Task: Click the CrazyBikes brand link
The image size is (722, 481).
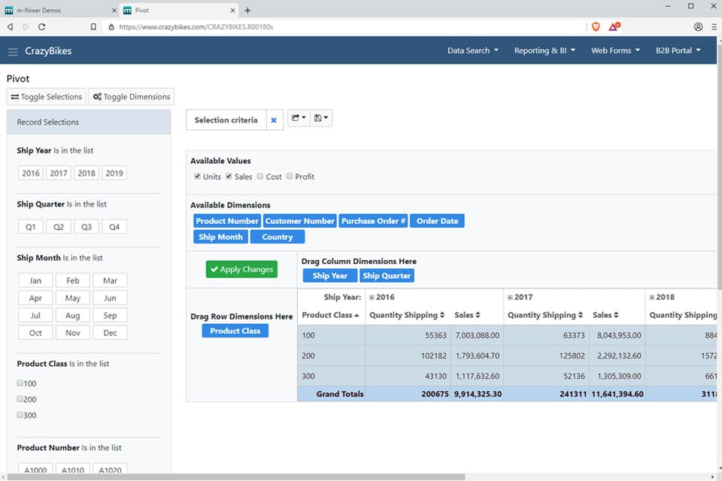Action: (x=48, y=51)
